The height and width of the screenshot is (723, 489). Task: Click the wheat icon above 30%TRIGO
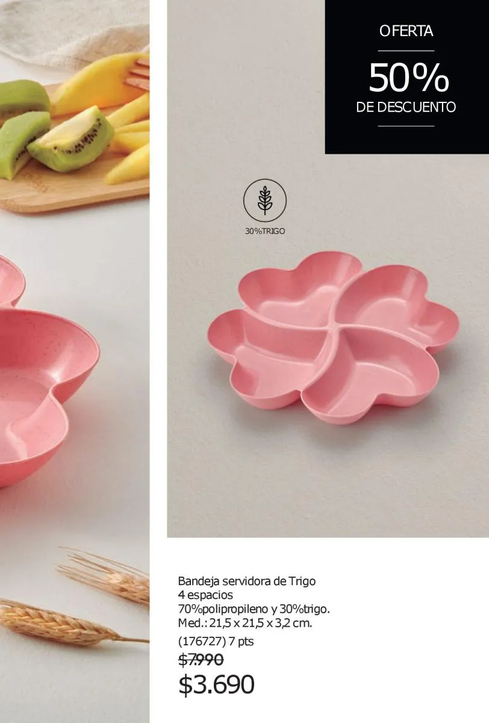coord(264,199)
